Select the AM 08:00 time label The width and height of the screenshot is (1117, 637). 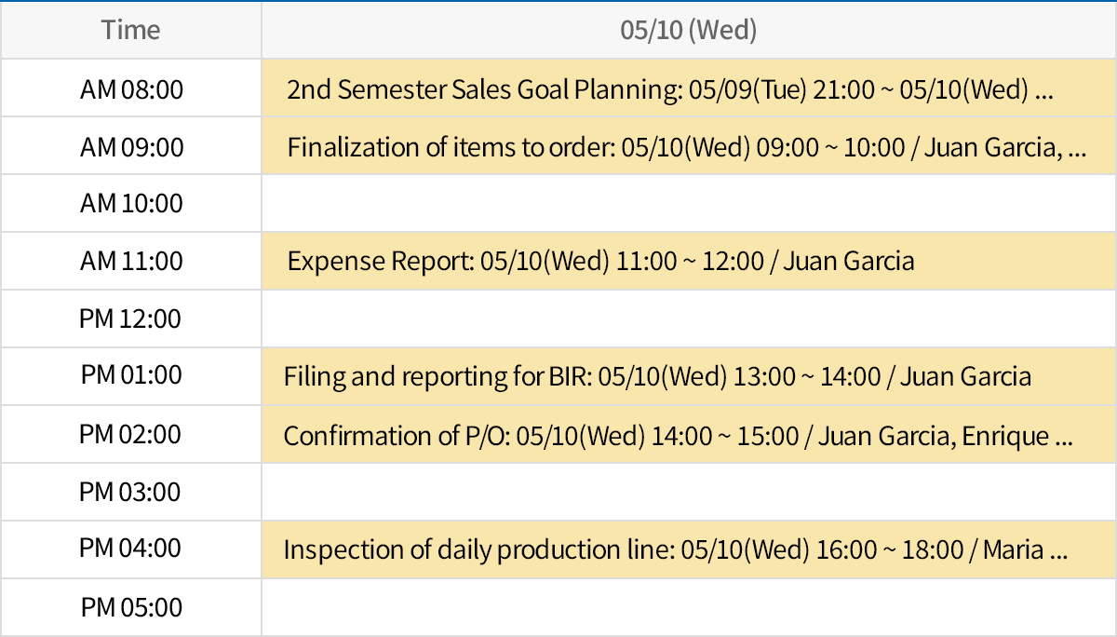pos(130,88)
